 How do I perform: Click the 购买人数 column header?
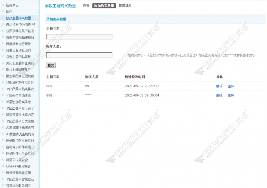92,77
